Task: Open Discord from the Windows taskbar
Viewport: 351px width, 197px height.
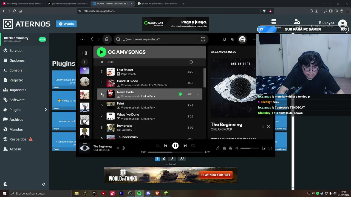Action: click(x=148, y=193)
